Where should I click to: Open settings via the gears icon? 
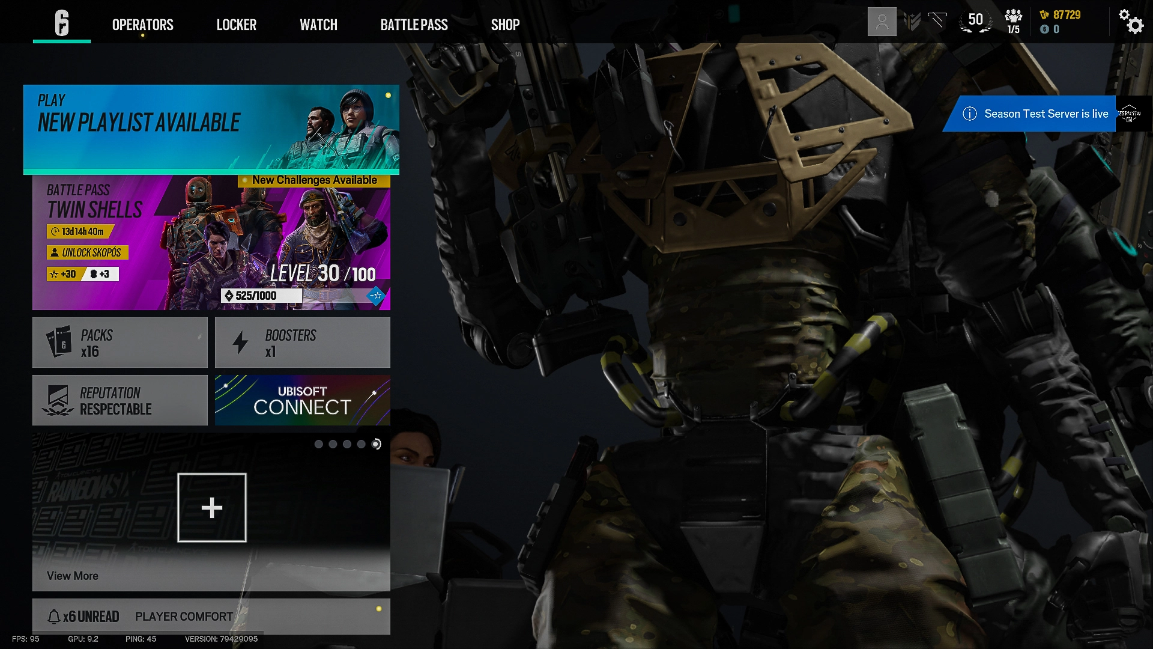1131,22
